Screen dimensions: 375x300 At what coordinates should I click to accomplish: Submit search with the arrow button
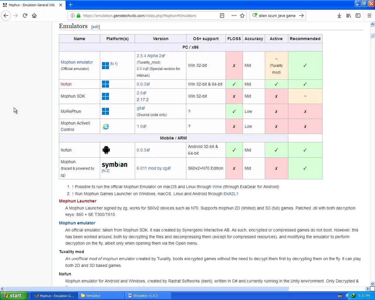point(301,16)
